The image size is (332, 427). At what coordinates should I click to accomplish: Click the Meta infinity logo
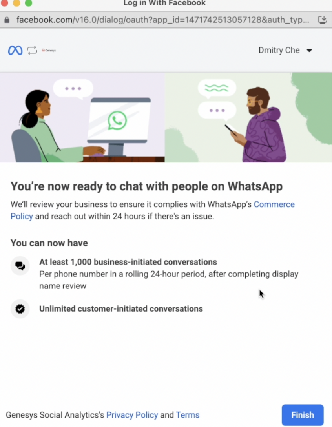point(15,50)
